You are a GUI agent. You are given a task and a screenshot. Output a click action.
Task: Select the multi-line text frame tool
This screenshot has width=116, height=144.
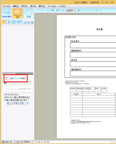[14, 22]
